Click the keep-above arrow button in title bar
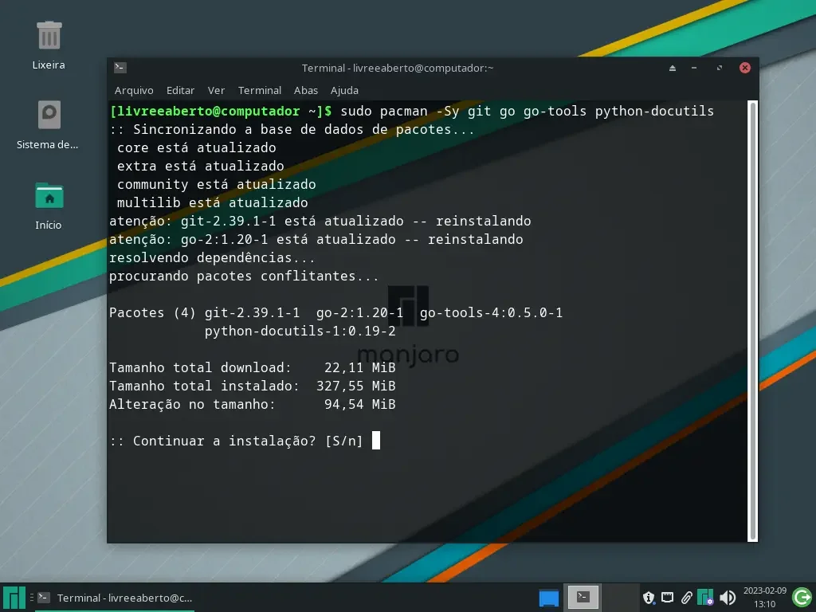Image resolution: width=816 pixels, height=612 pixels. coord(673,68)
